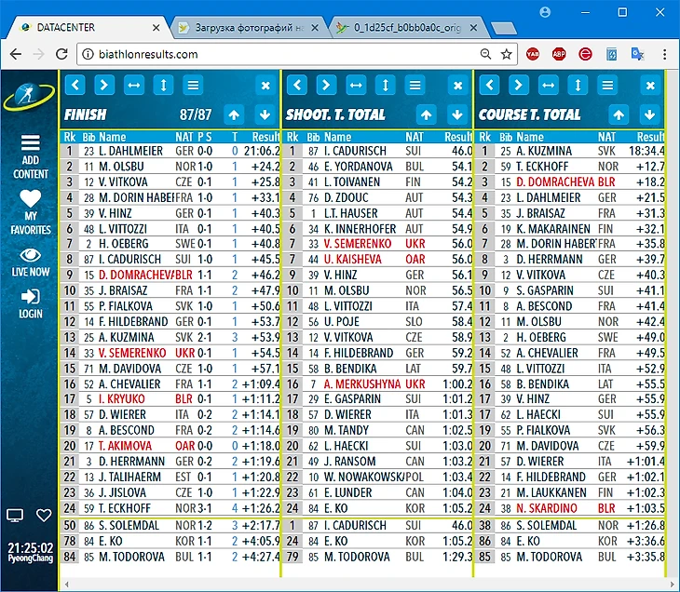Screen dimensions: 680x592
Task: Click the biathlon logo at top left
Action: point(28,97)
